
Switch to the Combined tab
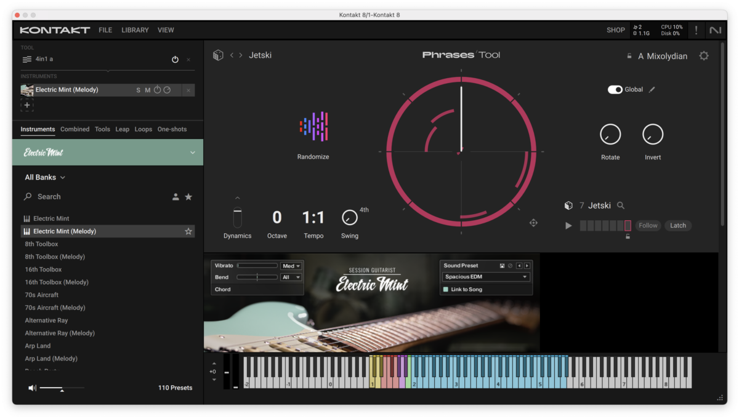[x=75, y=129]
